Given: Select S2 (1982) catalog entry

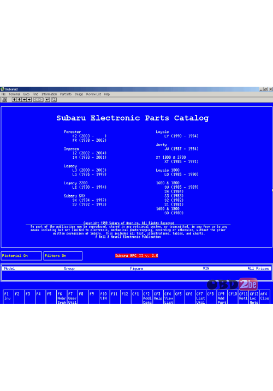Looking at the screenshot, I should [x=174, y=200].
